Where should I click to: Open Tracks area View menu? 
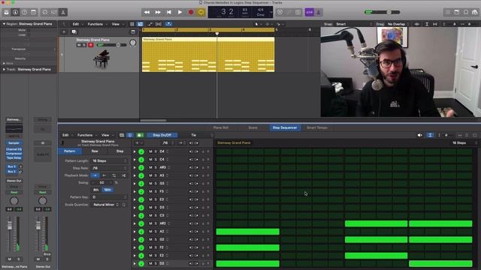pos(115,24)
